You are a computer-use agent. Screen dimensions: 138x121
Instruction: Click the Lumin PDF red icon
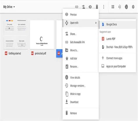(103, 39)
